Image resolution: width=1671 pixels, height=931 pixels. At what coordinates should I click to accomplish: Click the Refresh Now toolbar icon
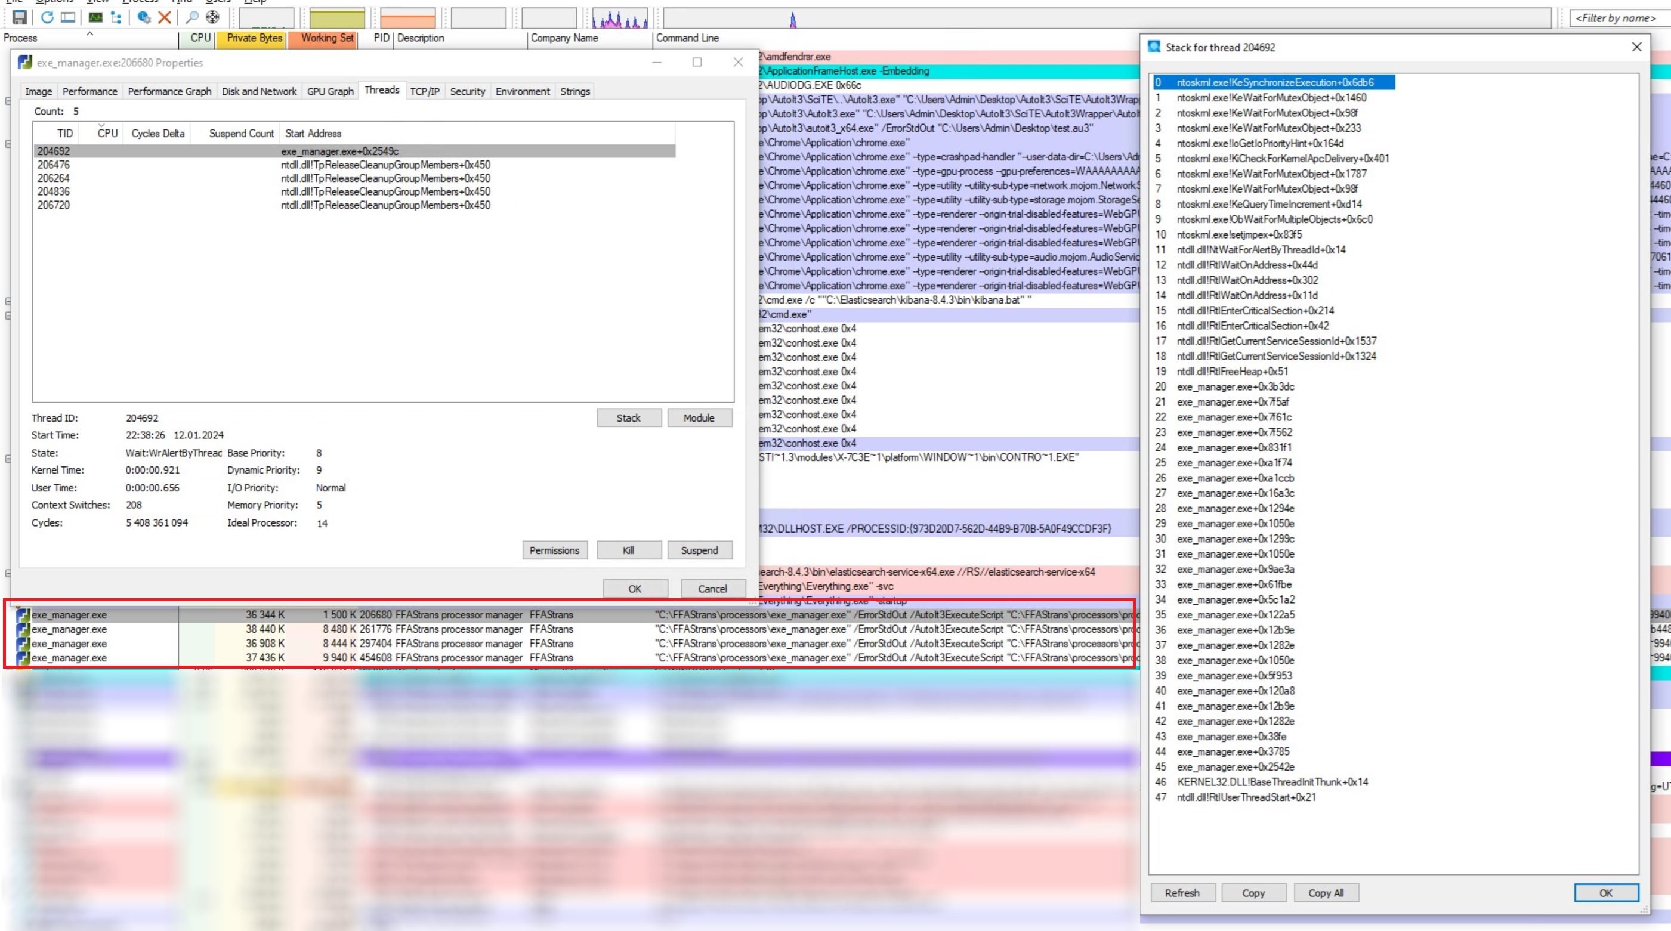pos(47,17)
